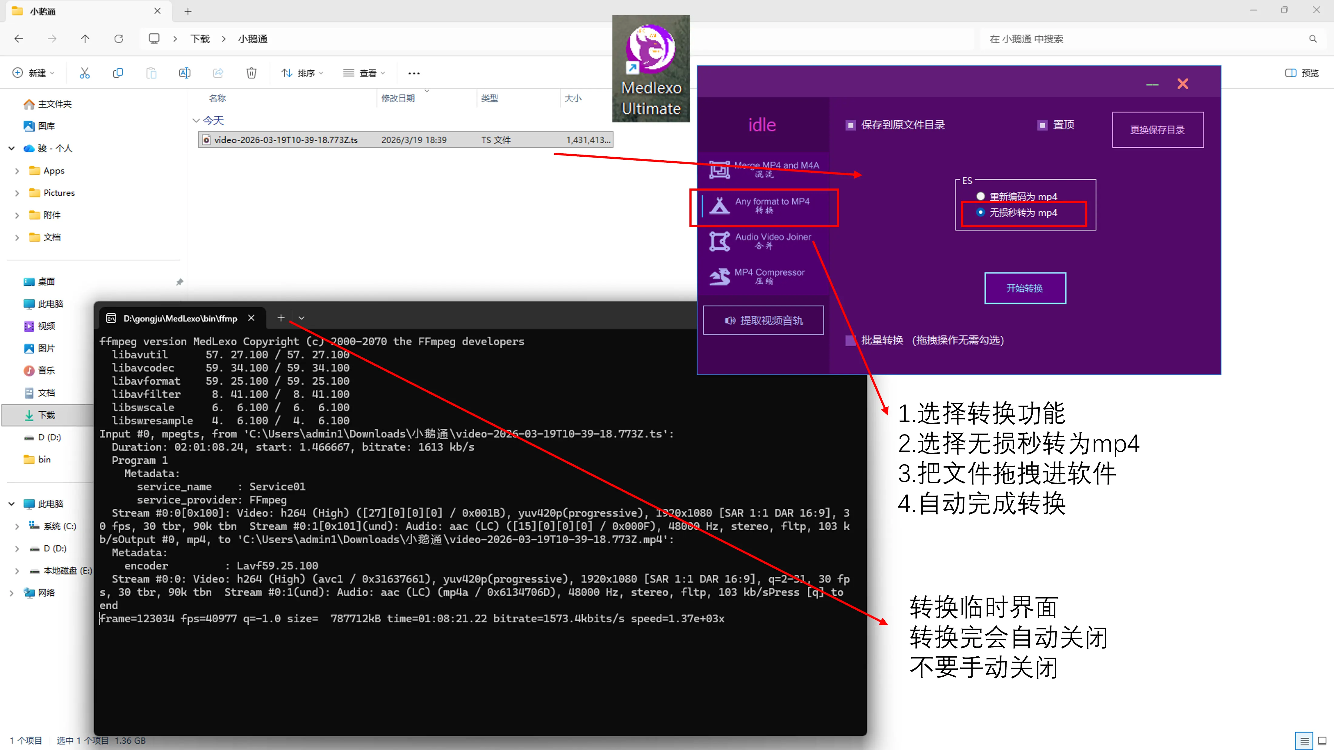The image size is (1334, 750).
Task: Click the Refresh icon in address bar
Action: pyautogui.click(x=119, y=39)
